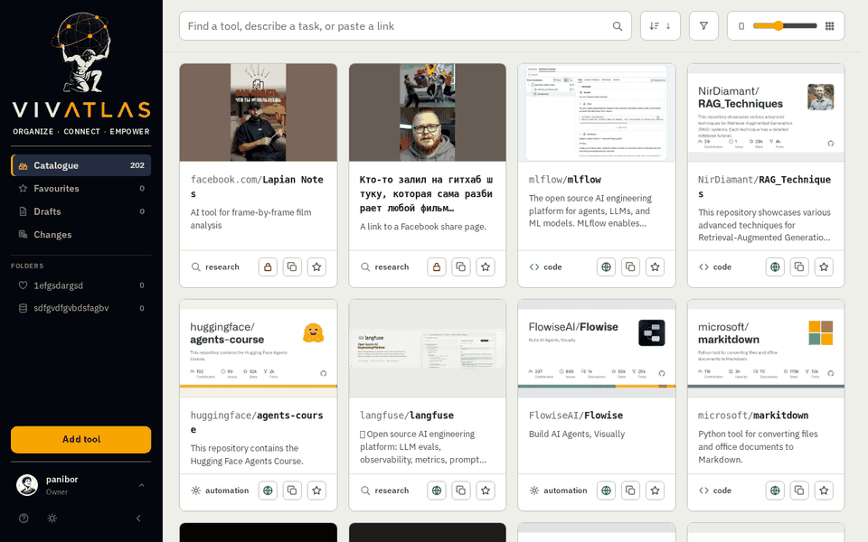Copy the agents-course card link

tap(292, 490)
